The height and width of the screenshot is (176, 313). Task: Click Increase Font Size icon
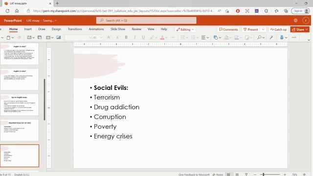click(x=109, y=38)
